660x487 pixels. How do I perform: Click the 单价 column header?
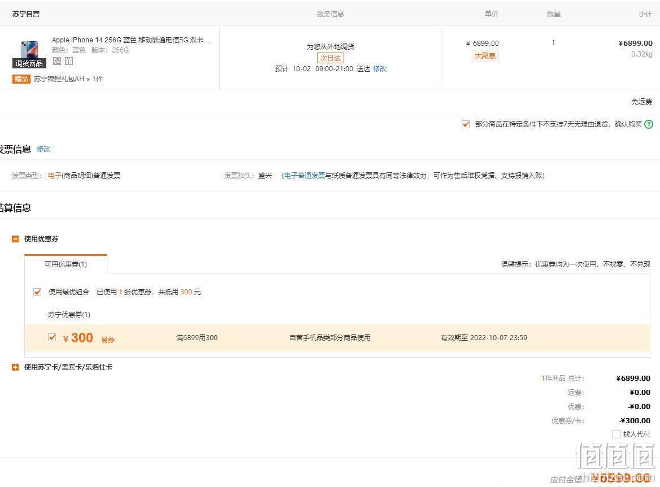tap(491, 14)
